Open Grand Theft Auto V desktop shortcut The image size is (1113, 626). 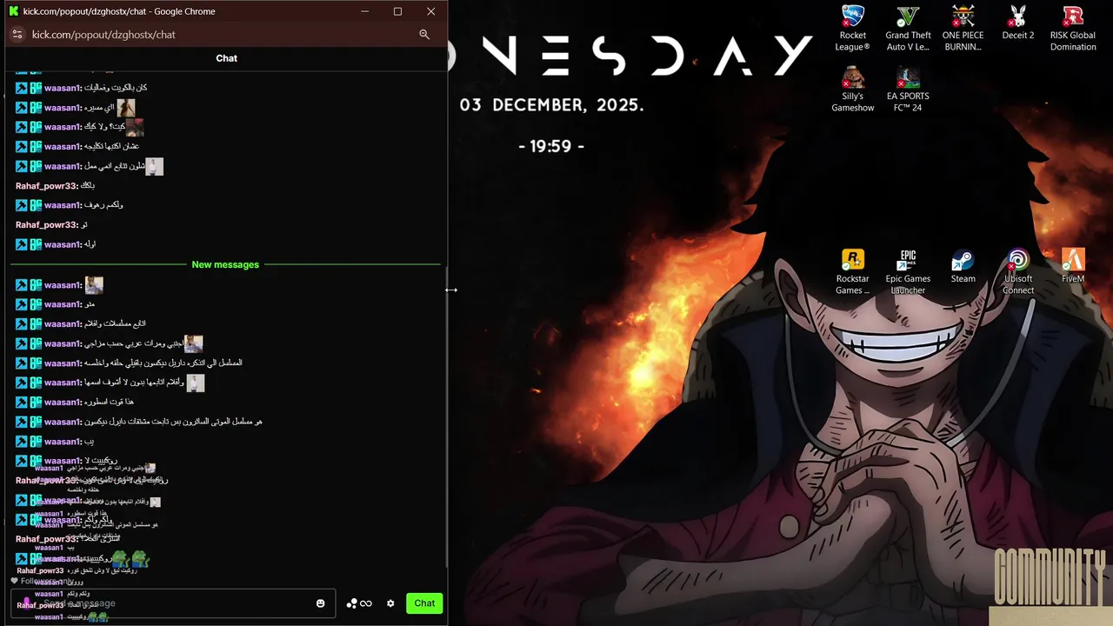pyautogui.click(x=908, y=29)
